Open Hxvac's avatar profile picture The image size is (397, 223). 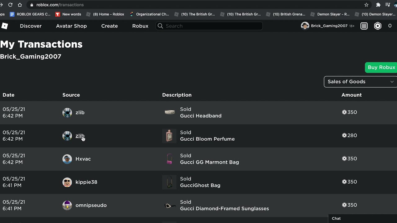(67, 159)
